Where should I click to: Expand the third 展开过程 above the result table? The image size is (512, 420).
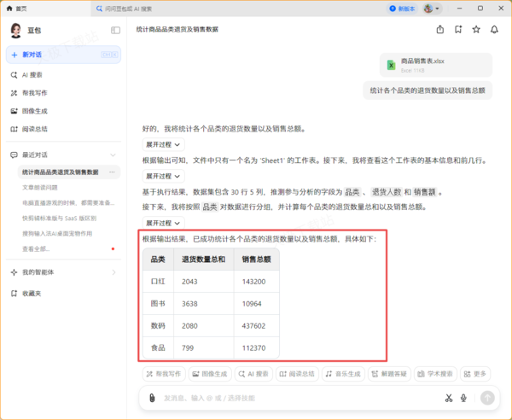click(163, 223)
